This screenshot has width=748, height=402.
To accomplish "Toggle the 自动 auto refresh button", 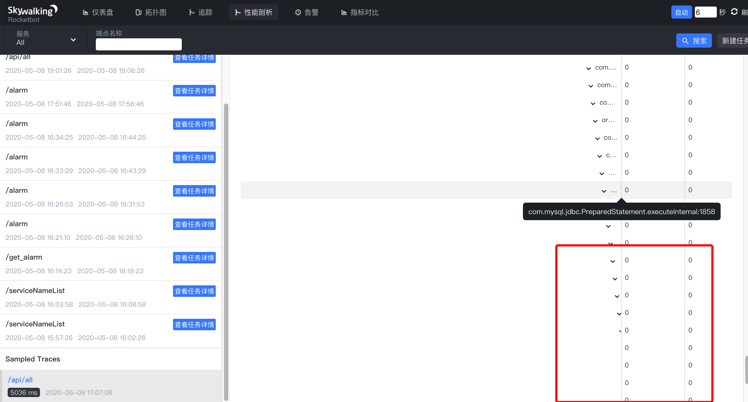I will [681, 12].
